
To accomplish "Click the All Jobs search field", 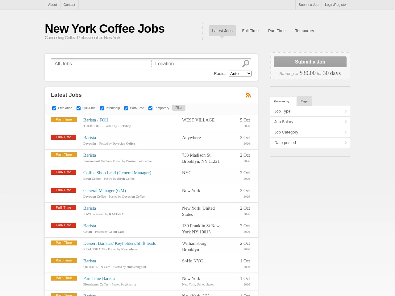I will (101, 64).
